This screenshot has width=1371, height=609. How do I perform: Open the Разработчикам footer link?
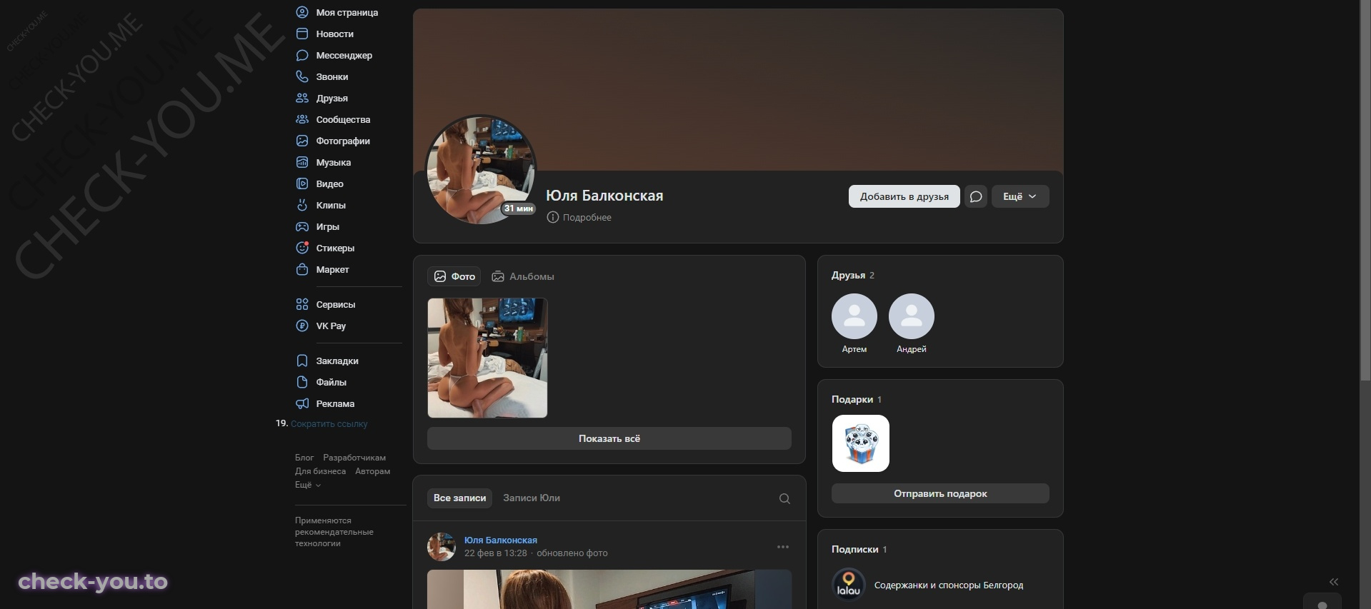[x=354, y=457]
